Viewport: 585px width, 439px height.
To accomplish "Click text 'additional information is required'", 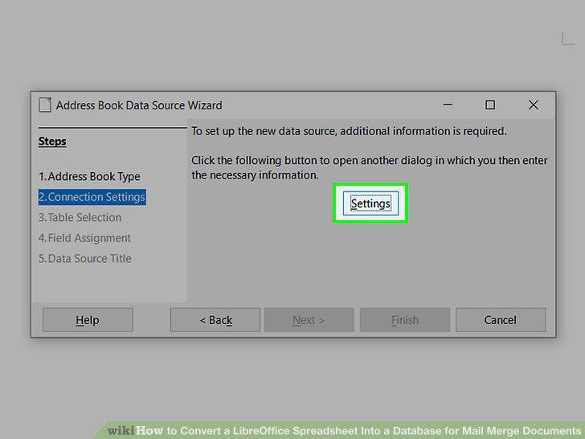I will 423,131.
